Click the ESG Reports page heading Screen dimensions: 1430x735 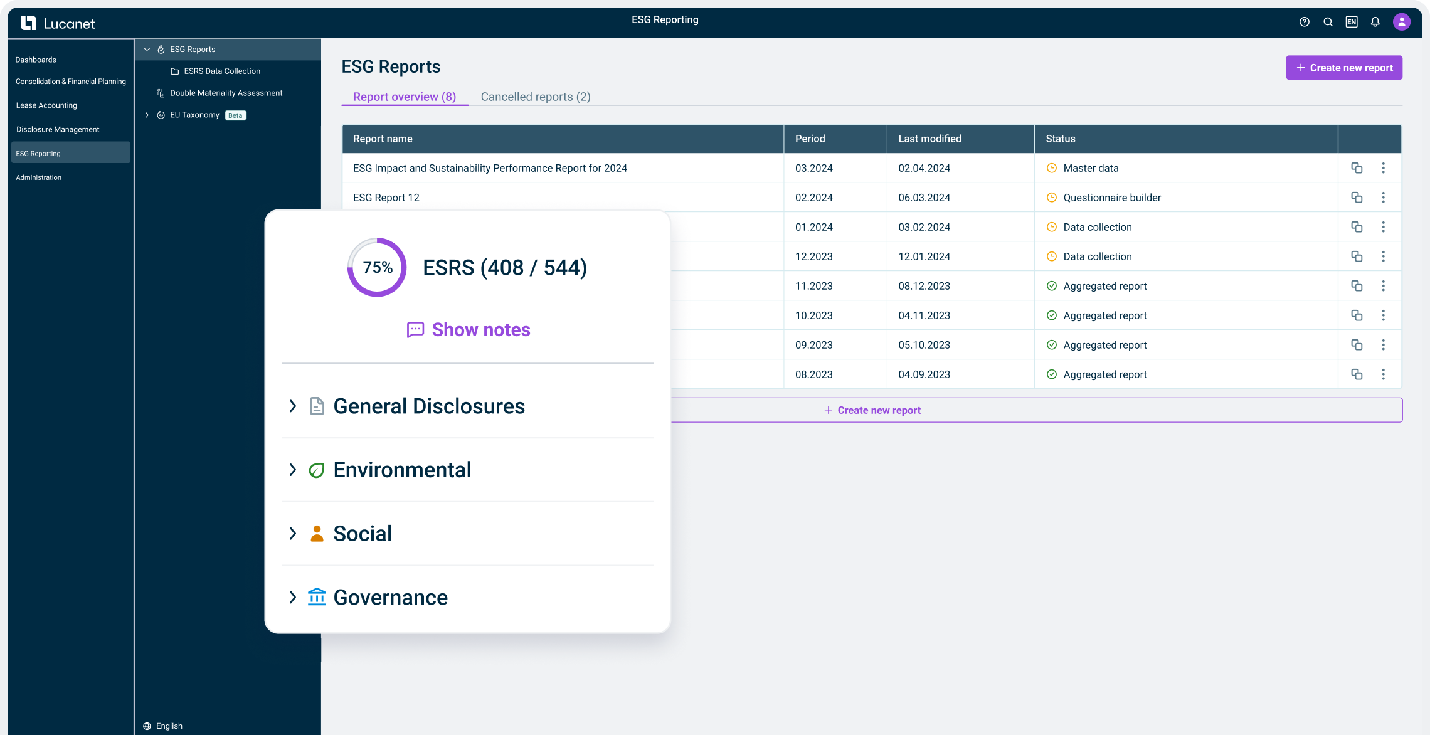[x=391, y=66]
